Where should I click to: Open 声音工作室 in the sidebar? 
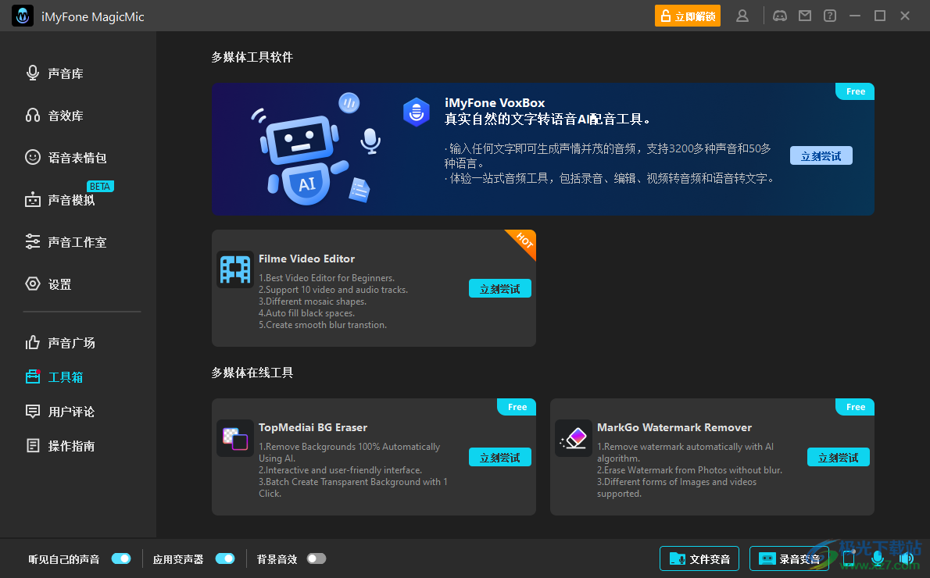click(66, 242)
